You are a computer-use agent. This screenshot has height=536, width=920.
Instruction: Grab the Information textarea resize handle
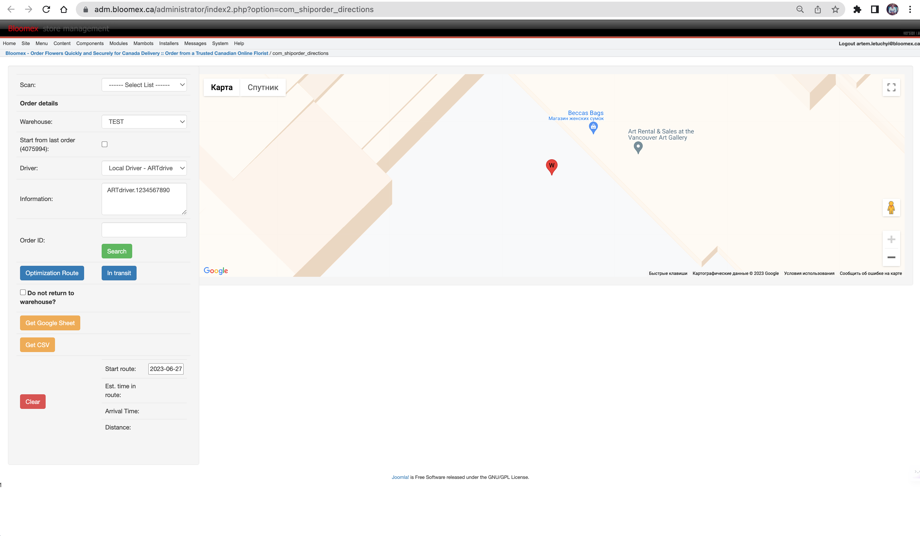click(x=184, y=212)
